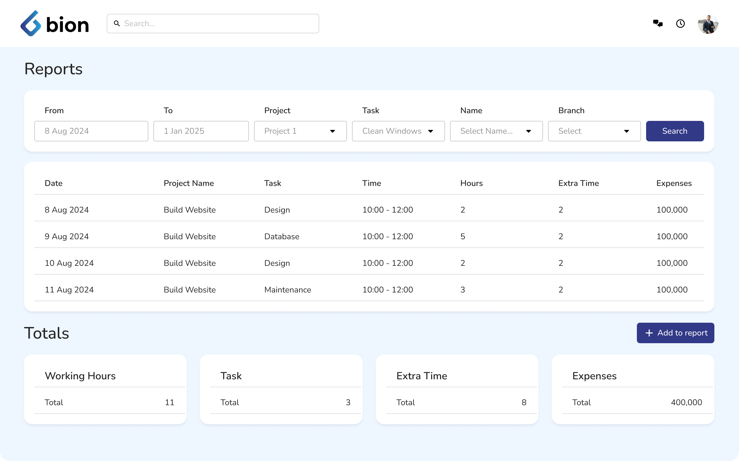Click the plus icon on Add to report

point(649,333)
